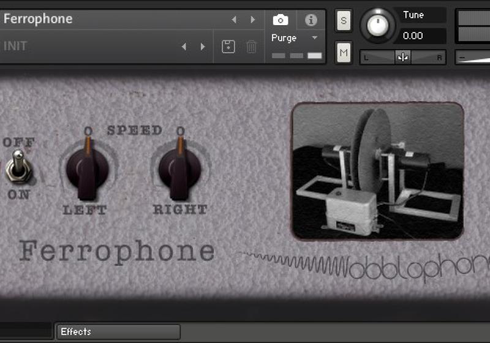Go to next instrument arrow beside Ferrophone
Screen dimensions: 490x343
(x=252, y=20)
